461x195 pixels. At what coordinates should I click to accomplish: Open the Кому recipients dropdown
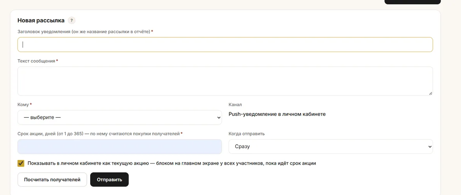tap(119, 117)
